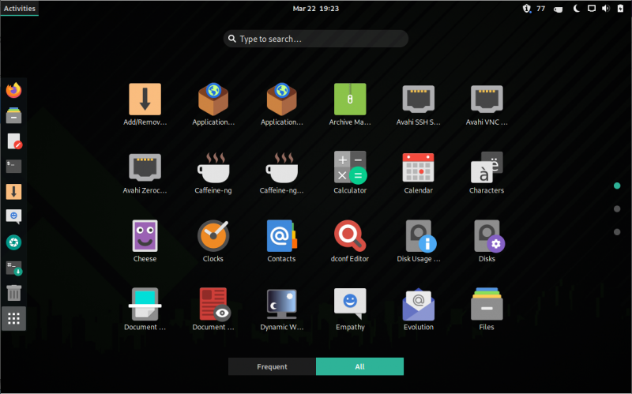632x394 pixels.
Task: Open Add/Remove Software in the dock
Action: (x=13, y=192)
